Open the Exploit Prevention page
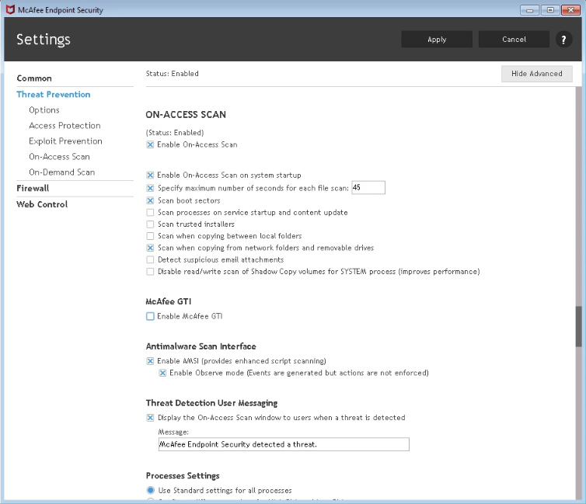The image size is (586, 504). [x=65, y=141]
